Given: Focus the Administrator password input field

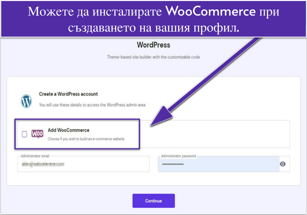Looking at the screenshot, I should click(217, 164).
